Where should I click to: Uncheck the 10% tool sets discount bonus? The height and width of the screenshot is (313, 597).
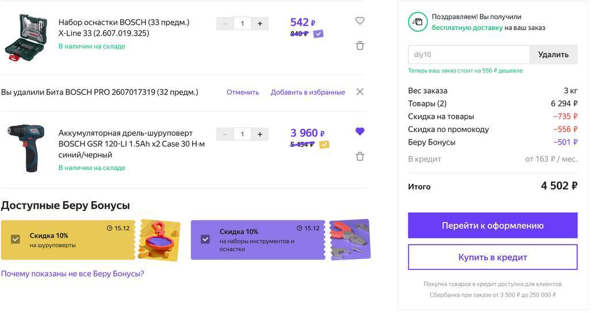click(205, 239)
